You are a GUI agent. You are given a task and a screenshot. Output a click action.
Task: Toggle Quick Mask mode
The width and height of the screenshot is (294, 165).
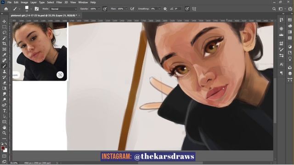click(4, 156)
